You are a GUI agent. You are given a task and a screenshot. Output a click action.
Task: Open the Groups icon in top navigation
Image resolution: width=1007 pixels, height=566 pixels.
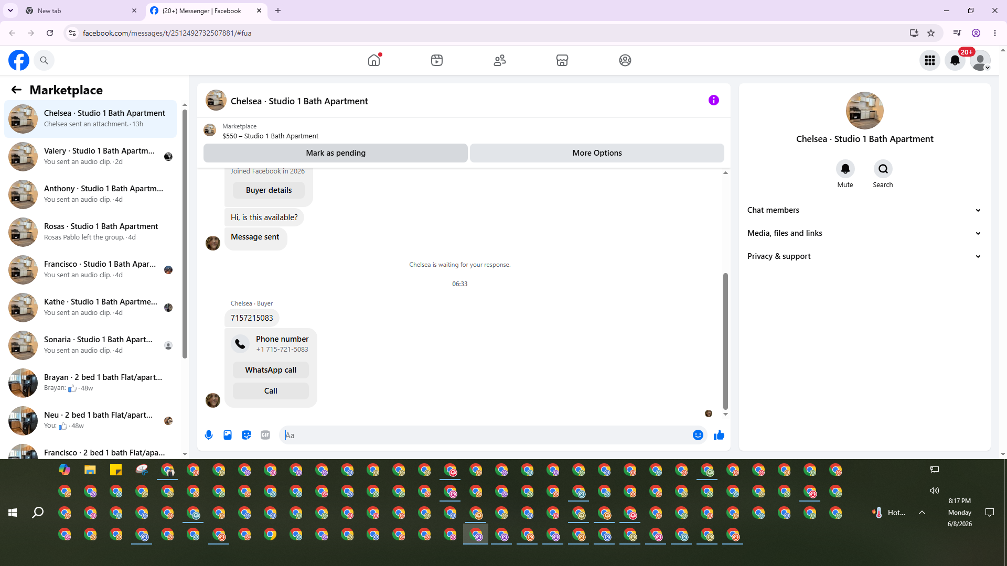(x=625, y=60)
